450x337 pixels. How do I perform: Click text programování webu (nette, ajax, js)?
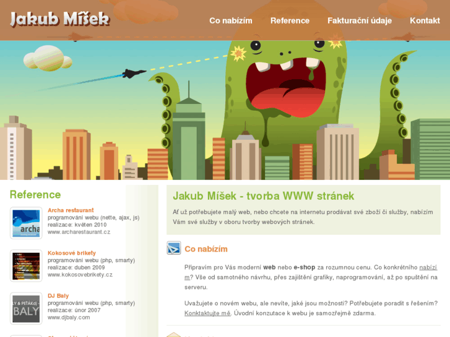coord(93,218)
